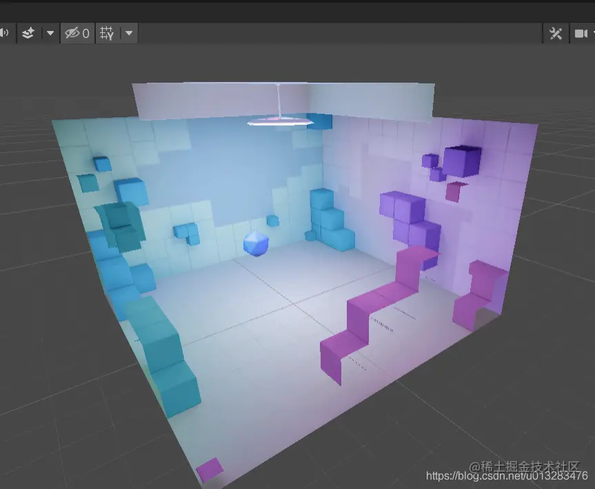Select the large purple cube on wall
This screenshot has width=595, height=489.
coord(462,161)
